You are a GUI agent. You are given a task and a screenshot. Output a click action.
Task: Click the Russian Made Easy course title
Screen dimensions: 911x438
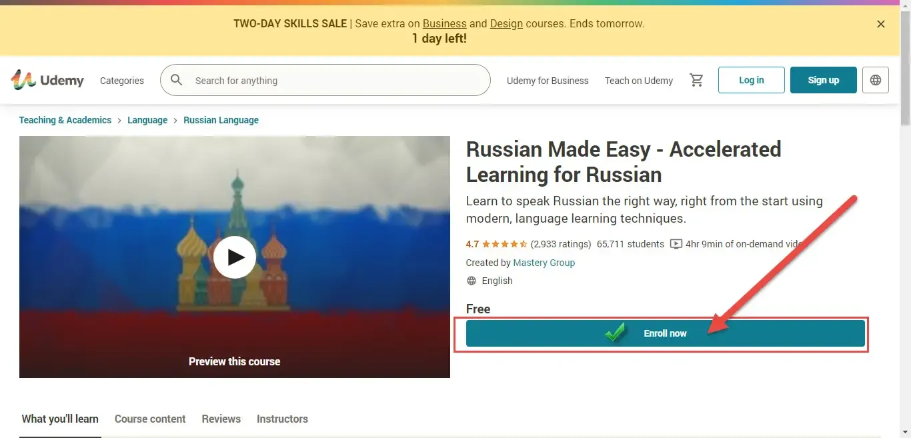624,162
